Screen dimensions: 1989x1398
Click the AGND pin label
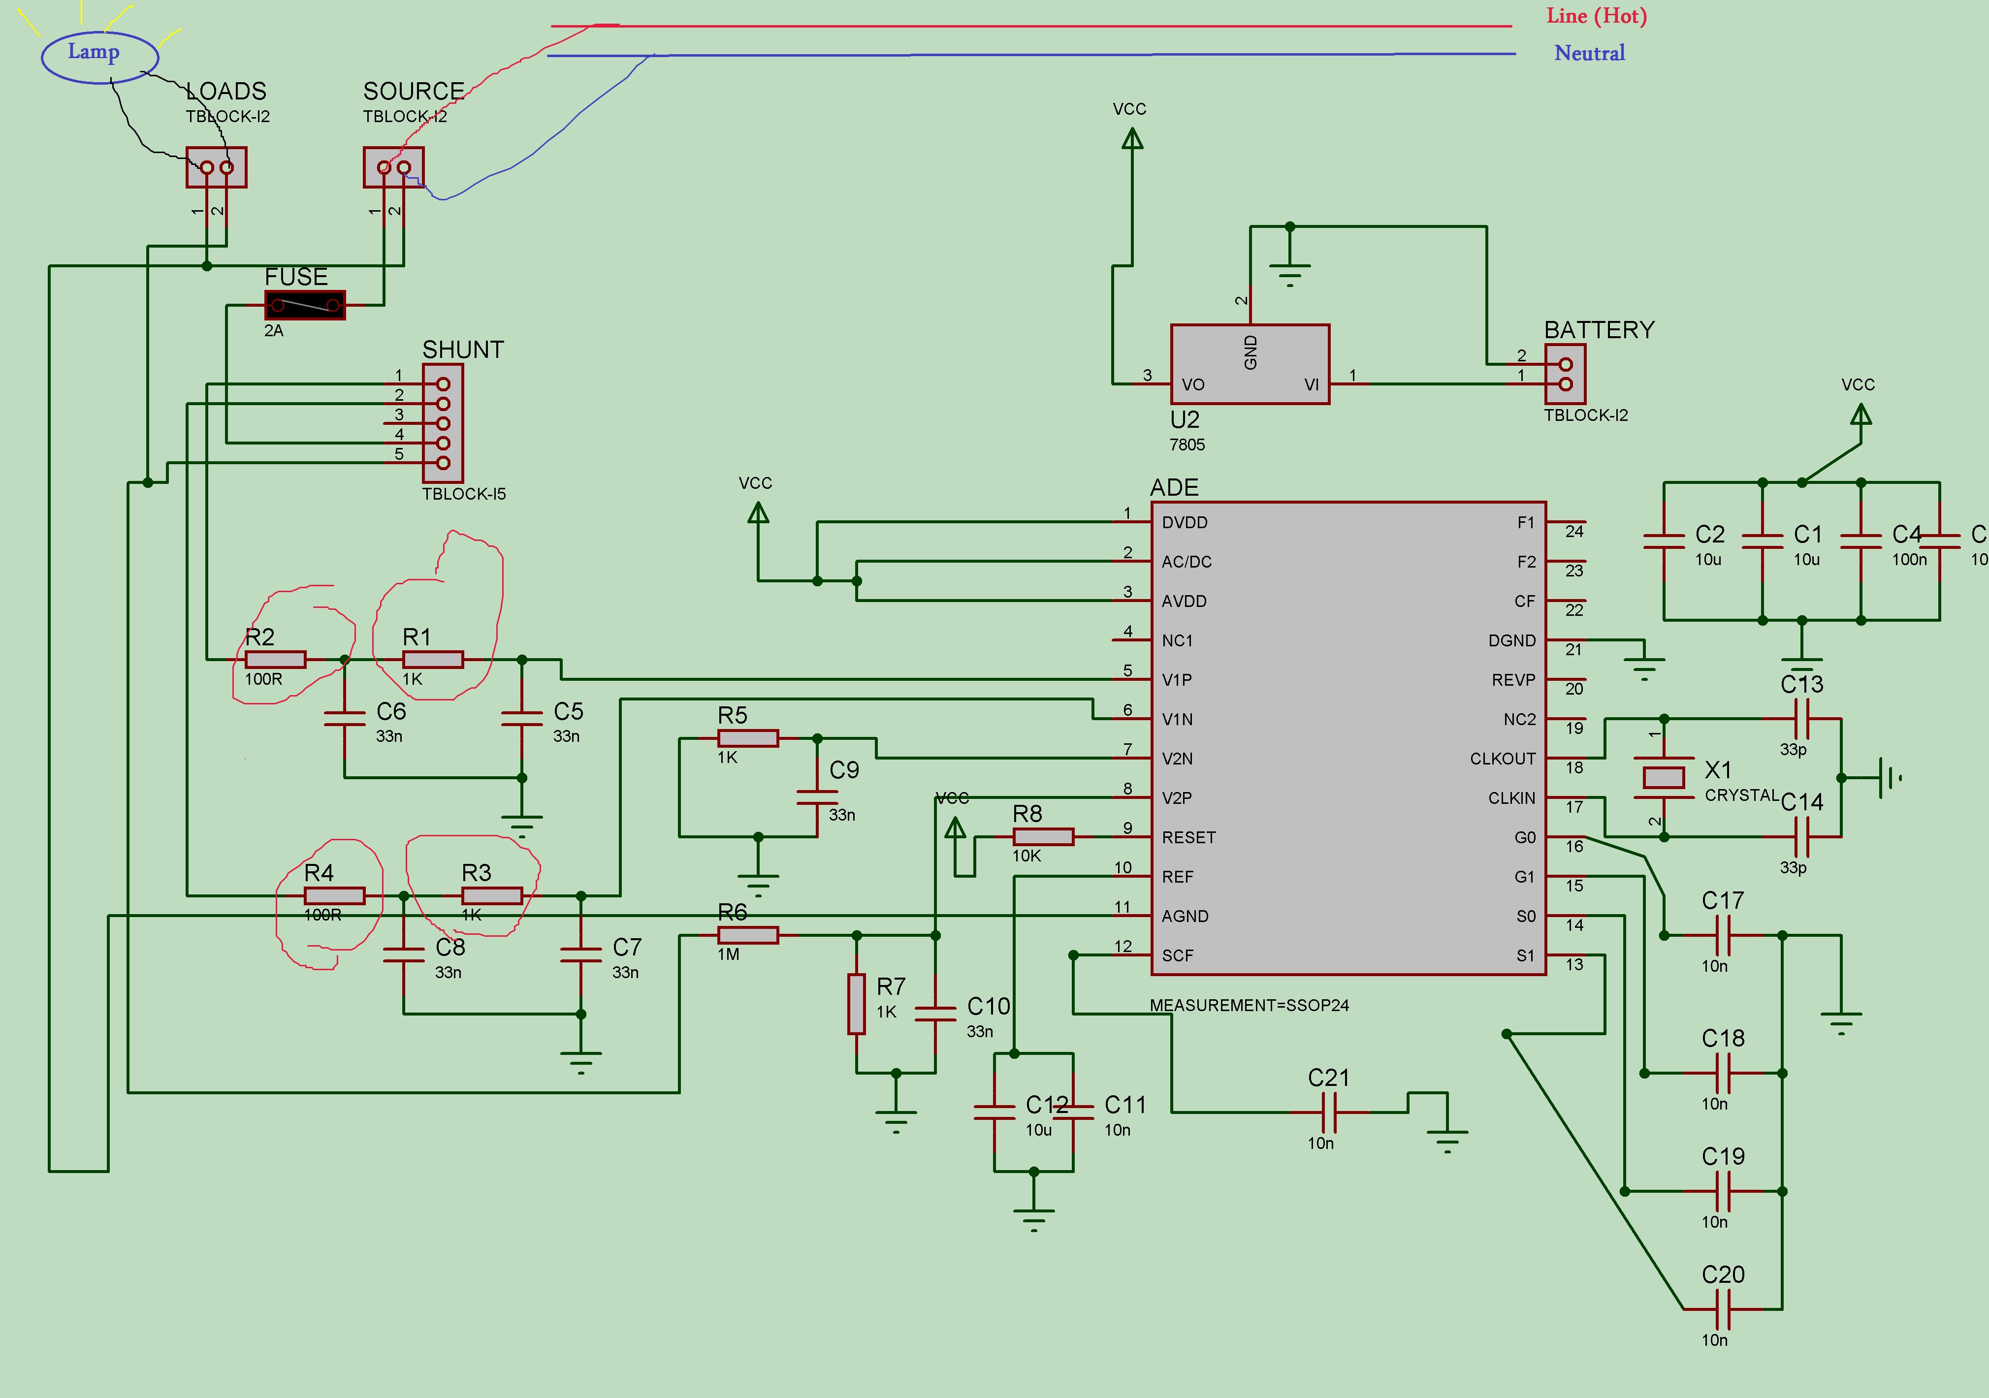(x=1185, y=917)
